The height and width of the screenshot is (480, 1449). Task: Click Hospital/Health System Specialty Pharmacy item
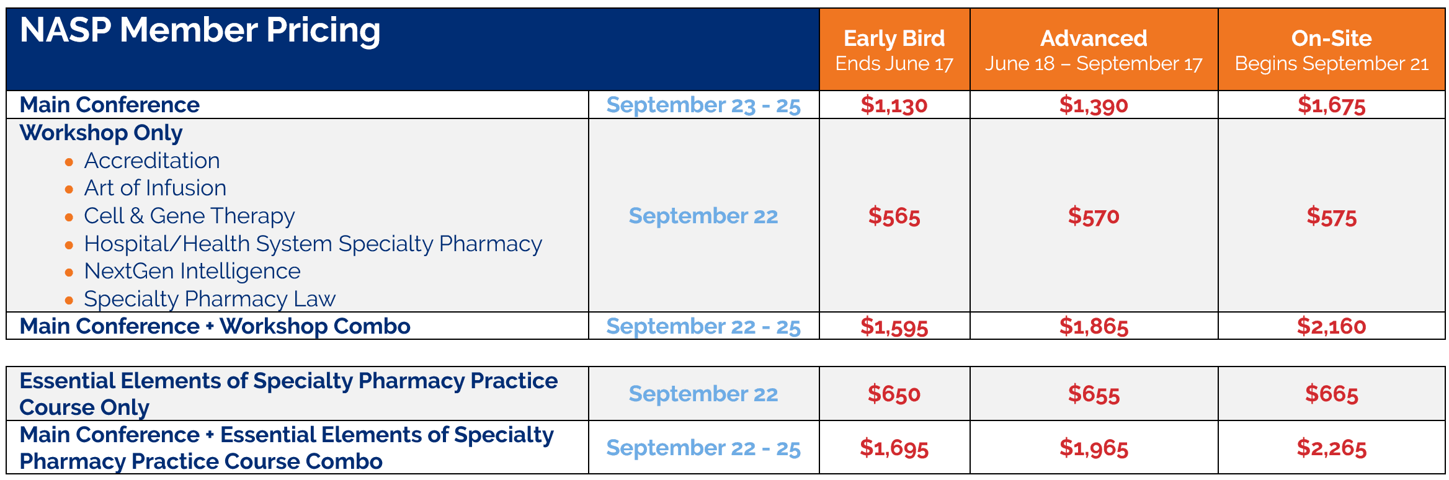[x=313, y=244]
